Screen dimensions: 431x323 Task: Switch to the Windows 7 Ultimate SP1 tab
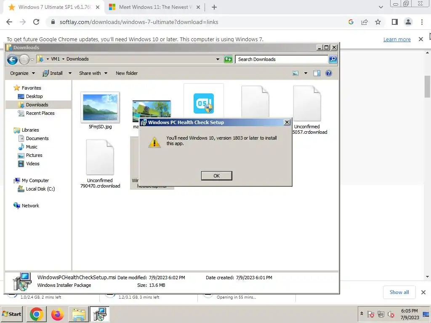click(x=54, y=7)
